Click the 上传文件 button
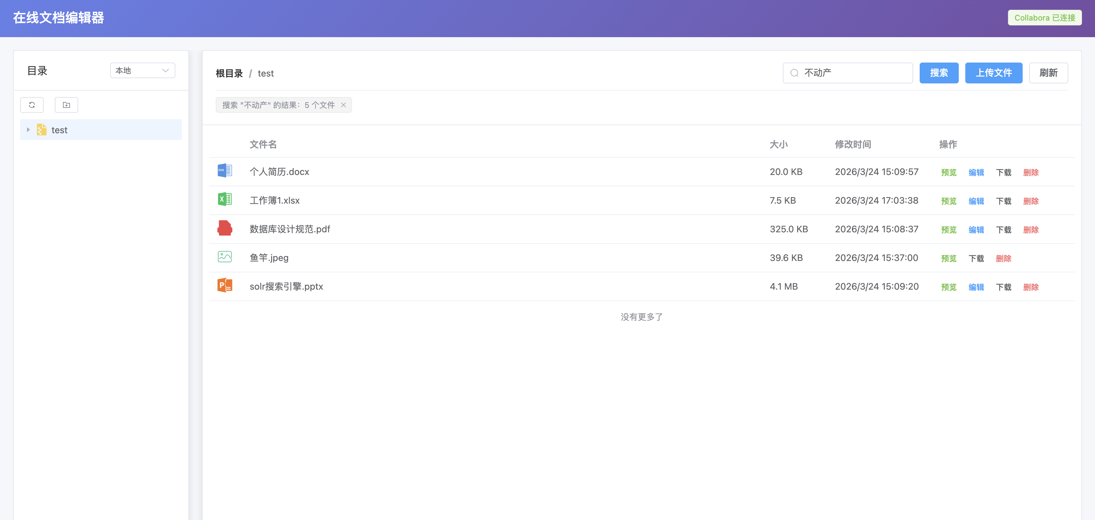Viewport: 1095px width, 520px height. pos(993,73)
